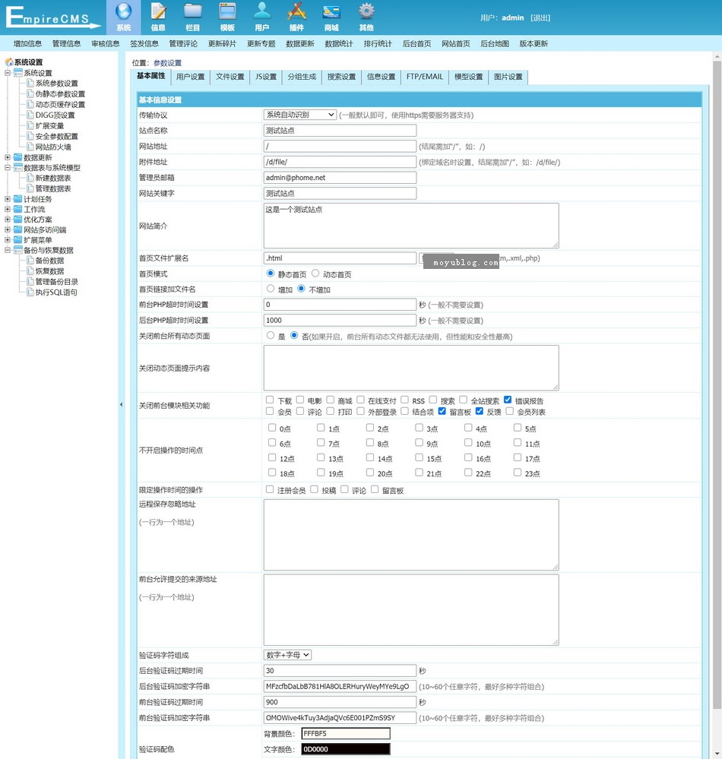
Task: Open the 其他 gear icon
Action: pos(366,11)
